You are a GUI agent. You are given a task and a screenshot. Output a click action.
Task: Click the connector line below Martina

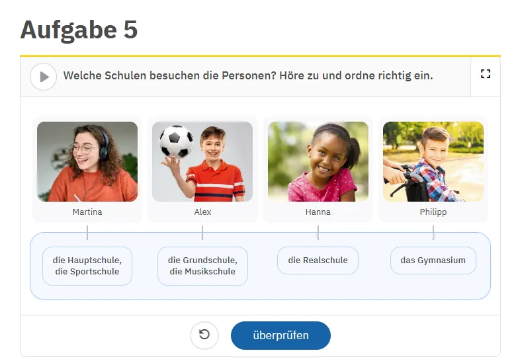[x=87, y=233]
